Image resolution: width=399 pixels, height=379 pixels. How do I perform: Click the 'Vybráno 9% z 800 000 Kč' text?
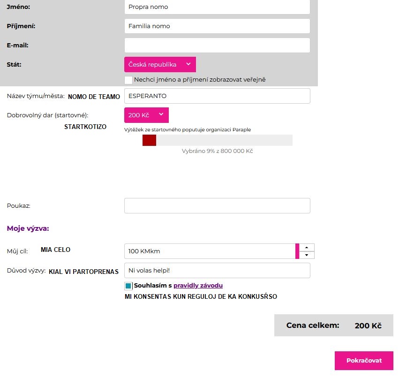(217, 151)
